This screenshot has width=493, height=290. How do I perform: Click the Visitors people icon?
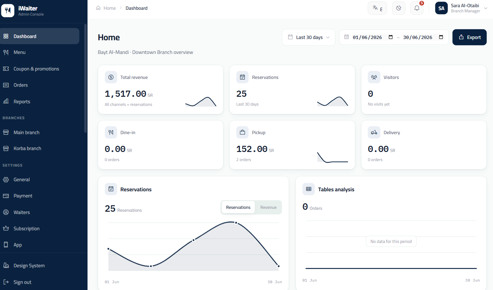(374, 77)
